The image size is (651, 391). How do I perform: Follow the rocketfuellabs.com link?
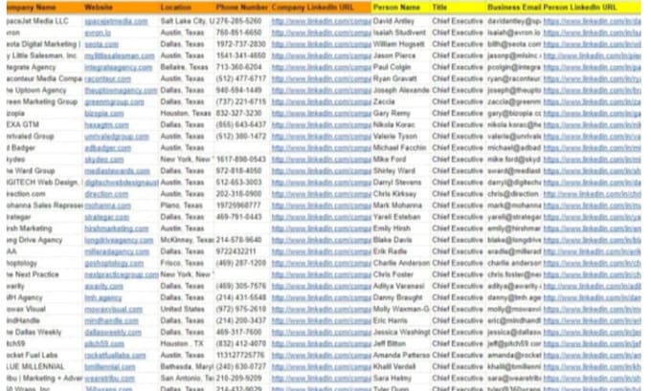point(115,356)
